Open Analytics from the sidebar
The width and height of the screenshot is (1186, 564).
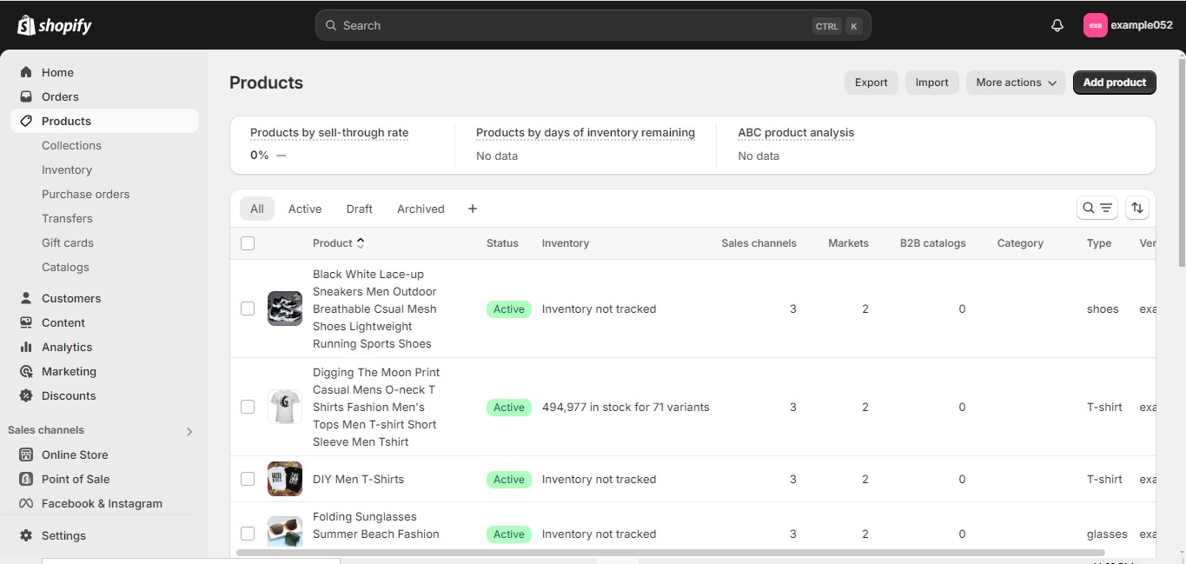[x=65, y=347]
